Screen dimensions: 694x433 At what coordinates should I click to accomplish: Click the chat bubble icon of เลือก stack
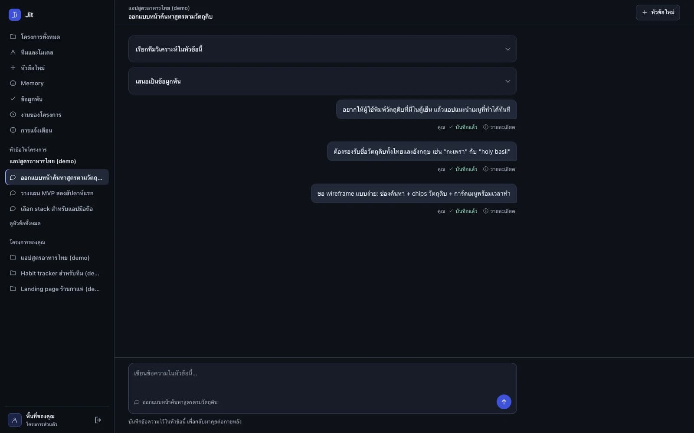pyautogui.click(x=13, y=209)
